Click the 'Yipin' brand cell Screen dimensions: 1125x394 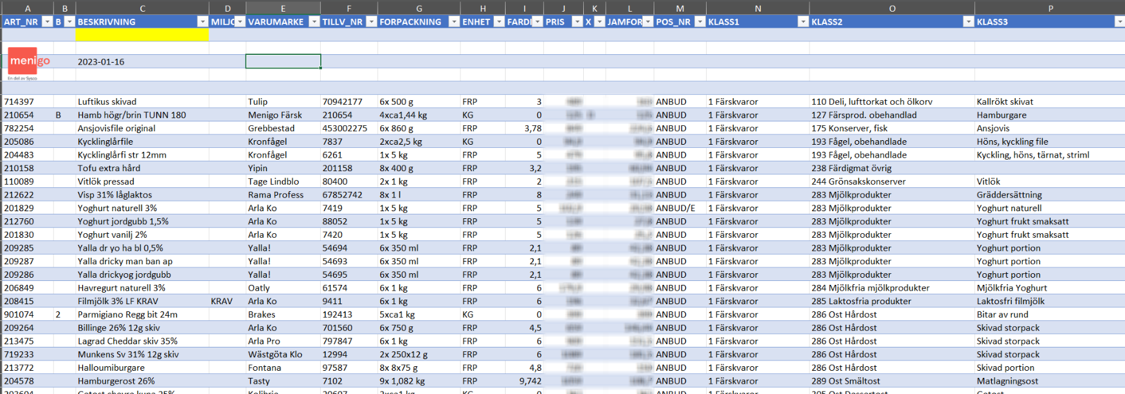[283, 168]
